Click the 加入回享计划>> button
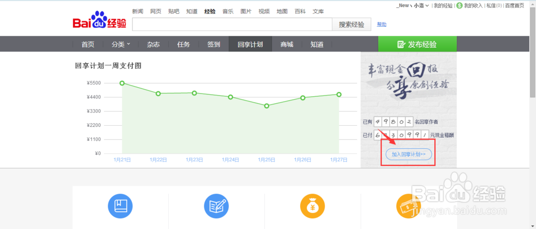Screen dimensions: 536x229 [408, 154]
